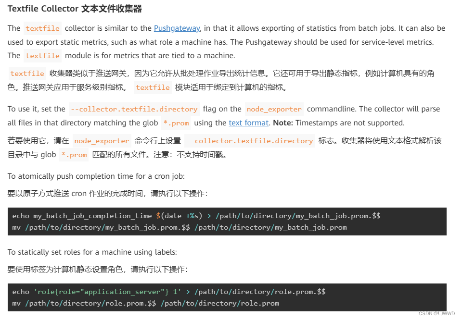Select the $(date +%s) highlighted text
462x320 pixels.
pos(177,215)
